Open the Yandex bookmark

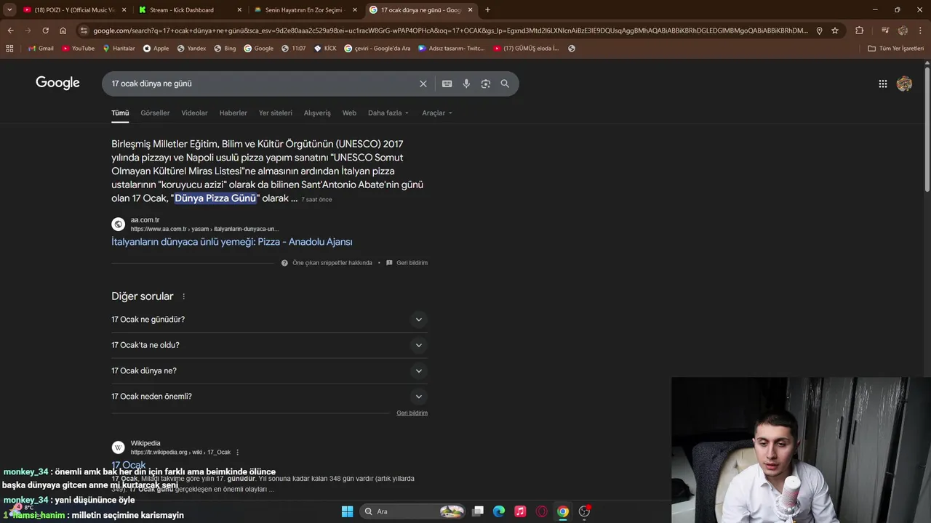point(191,49)
